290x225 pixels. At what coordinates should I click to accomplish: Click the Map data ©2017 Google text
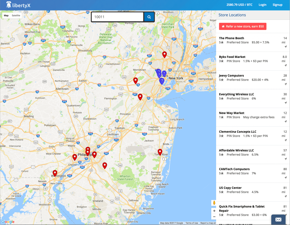(171, 223)
